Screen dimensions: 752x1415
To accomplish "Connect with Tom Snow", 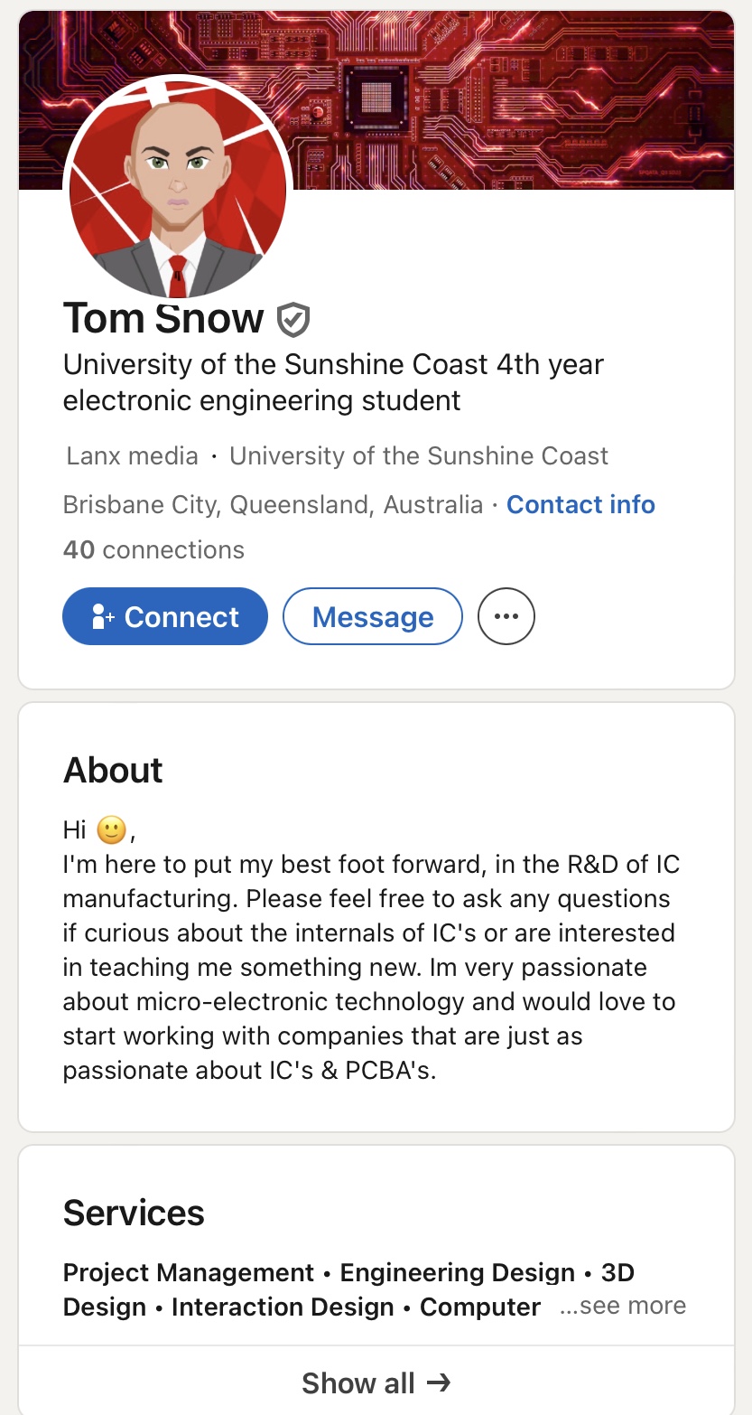I will click(165, 616).
